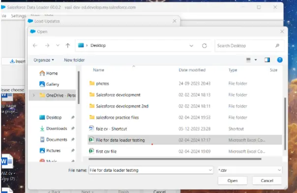The image size is (297, 193).
Task: Open Documents quick access location
Action: [53, 139]
